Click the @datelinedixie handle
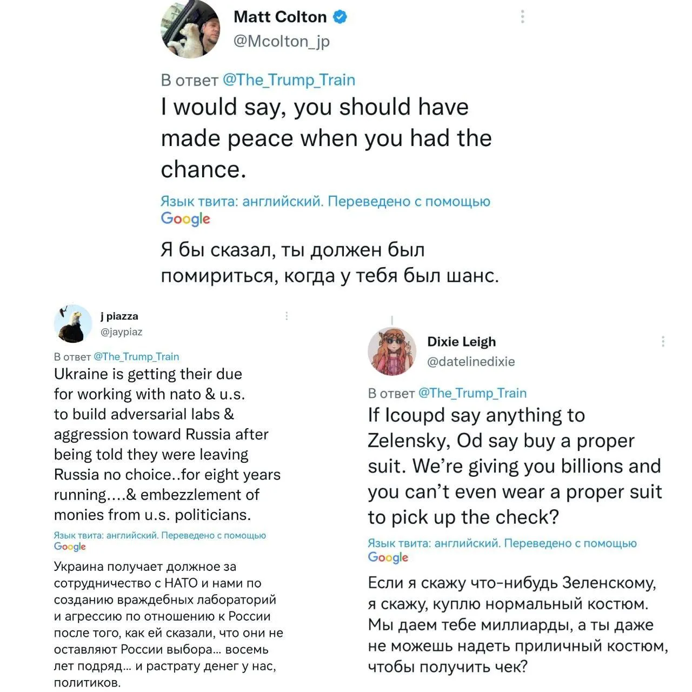692x692 pixels. point(471,362)
